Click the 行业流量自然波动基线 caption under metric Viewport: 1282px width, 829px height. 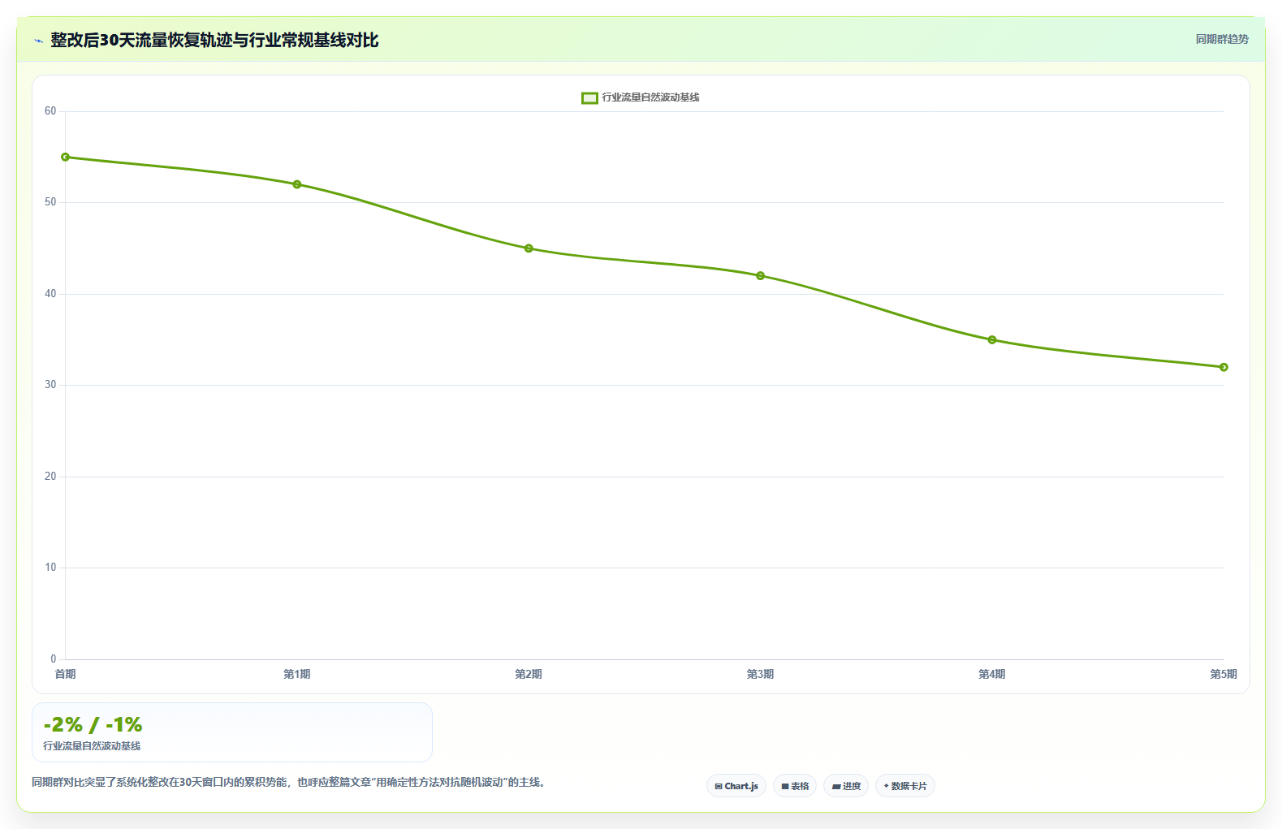[x=92, y=745]
